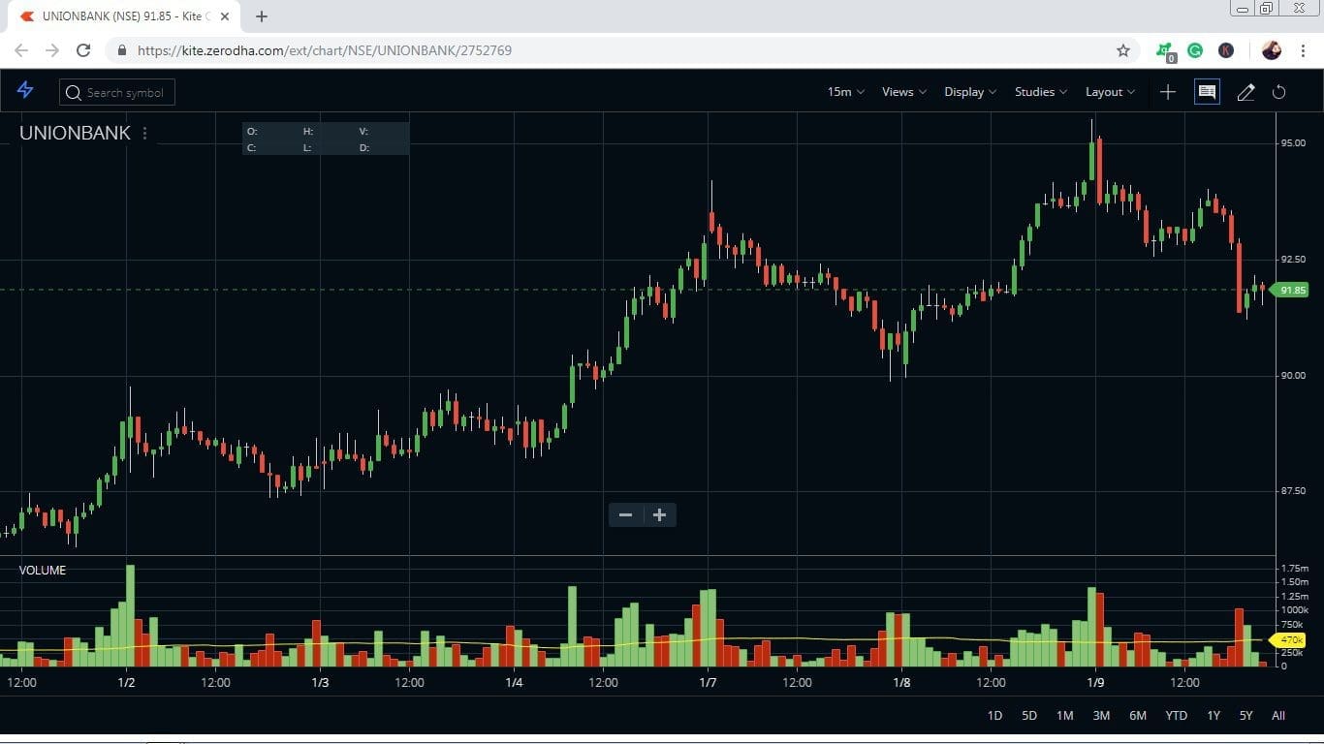Toggle the events/news display icon
1324x744 pixels.
pyautogui.click(x=1207, y=91)
